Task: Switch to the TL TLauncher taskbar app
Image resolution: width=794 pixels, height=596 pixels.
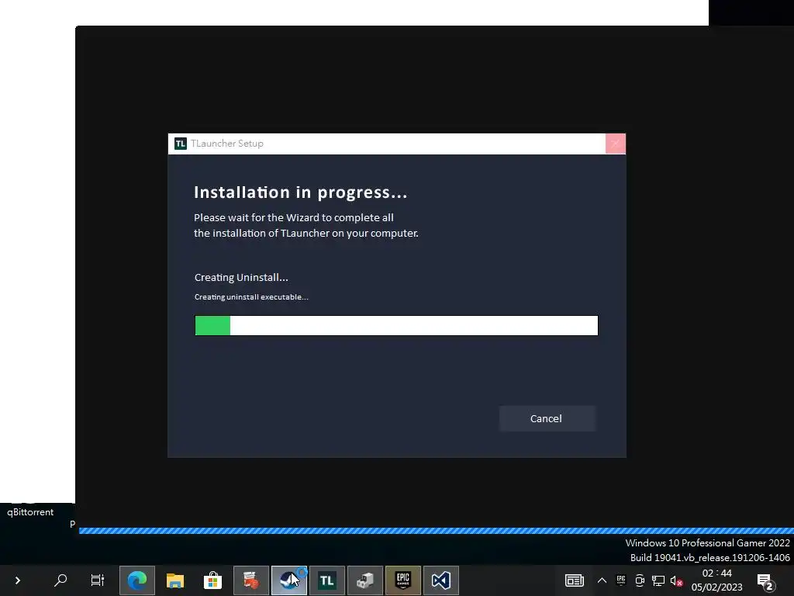Action: [x=327, y=580]
